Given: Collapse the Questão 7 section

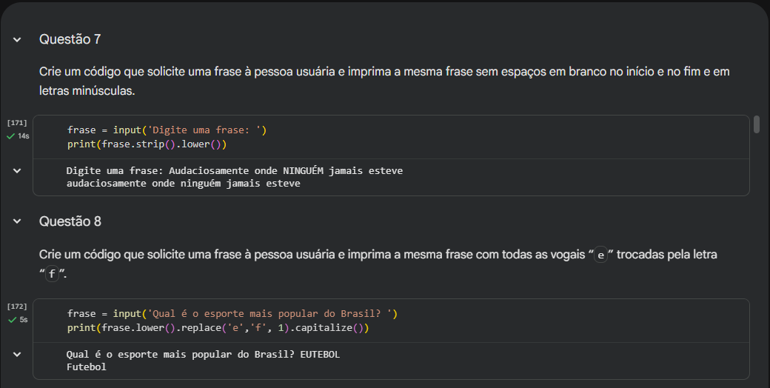Looking at the screenshot, I should 17,40.
